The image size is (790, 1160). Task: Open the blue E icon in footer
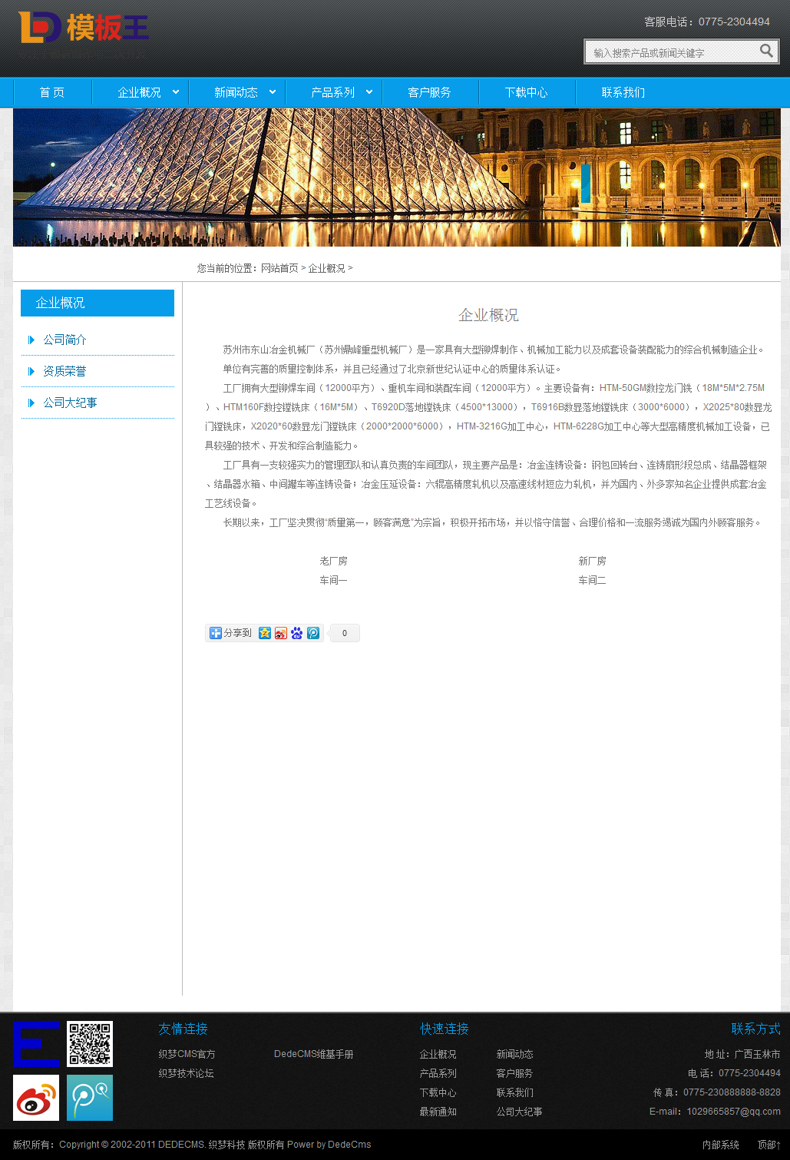click(x=36, y=1044)
